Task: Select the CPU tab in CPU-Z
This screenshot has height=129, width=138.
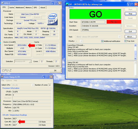Action: 4,7
